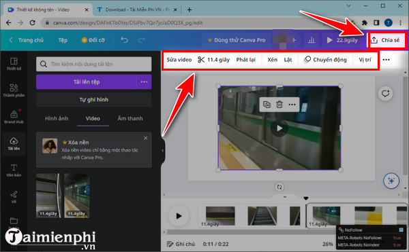This screenshot has height=252, width=409.
Task: Open Chrome three-dot menu
Action: [400, 23]
